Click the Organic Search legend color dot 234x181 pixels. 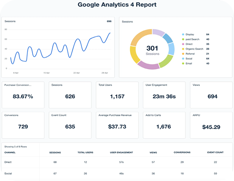click(x=183, y=49)
